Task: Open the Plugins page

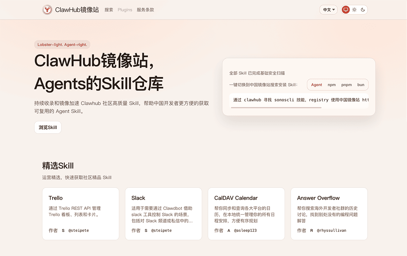Action: [125, 10]
